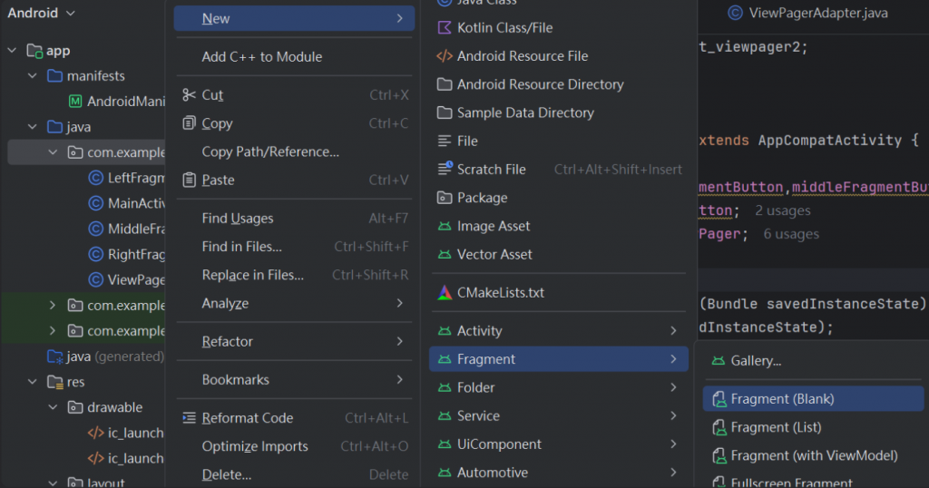Click the Scratch File icon
Viewport: 929px width, 488px height.
point(445,170)
